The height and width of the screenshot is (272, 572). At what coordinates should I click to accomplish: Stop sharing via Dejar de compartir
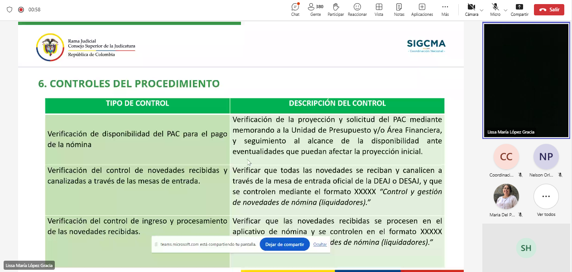(x=284, y=244)
